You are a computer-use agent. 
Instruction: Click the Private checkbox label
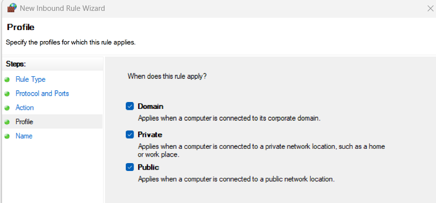(150, 135)
